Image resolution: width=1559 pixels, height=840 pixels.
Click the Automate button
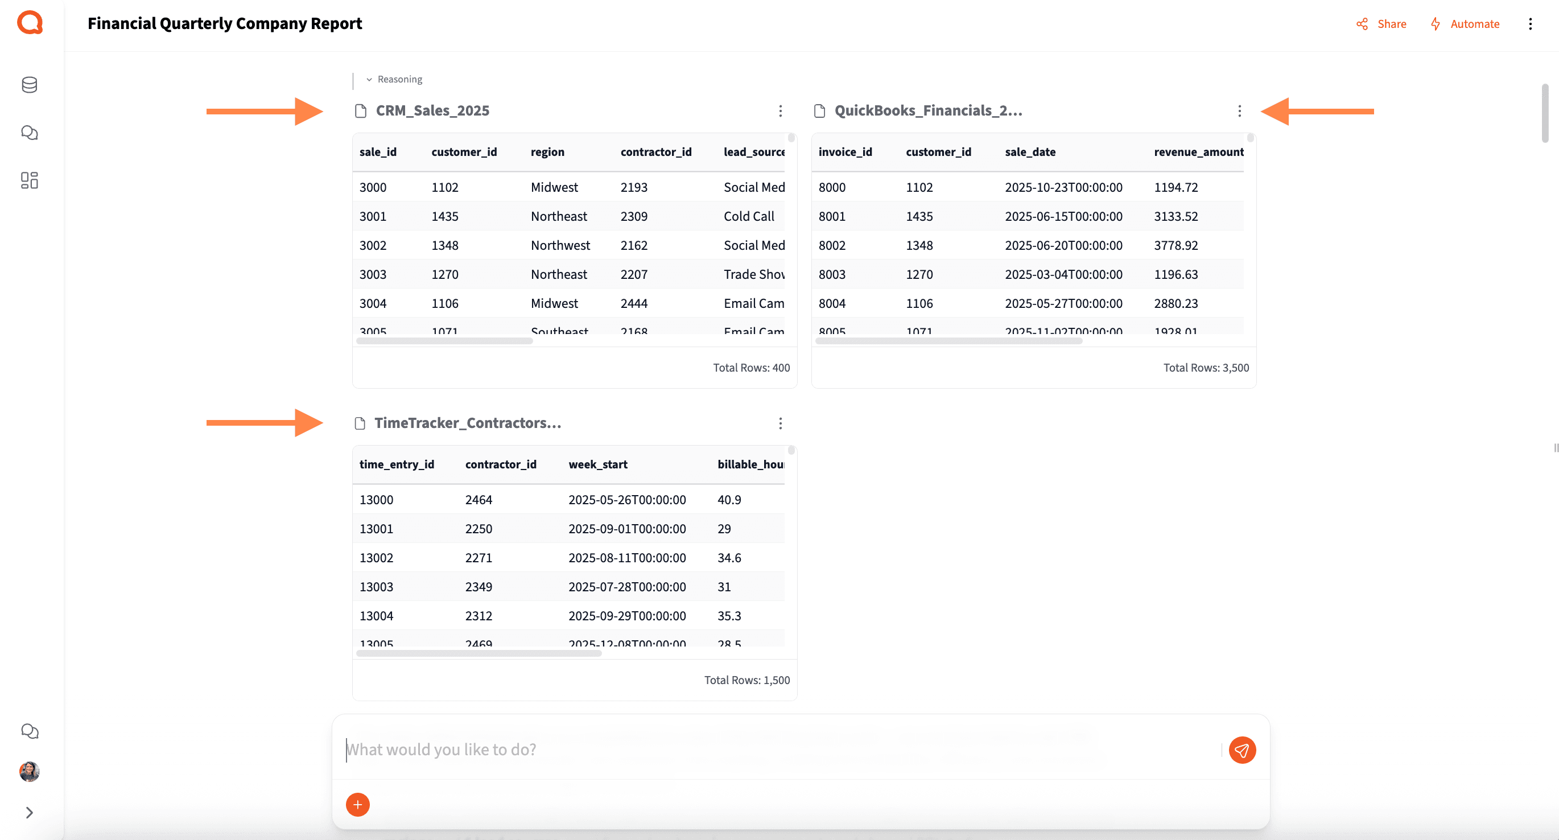click(1465, 24)
